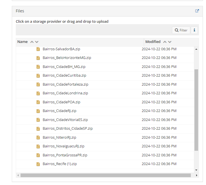Select file name Bairros_PontaGrossaPR.zip

click(x=65, y=155)
